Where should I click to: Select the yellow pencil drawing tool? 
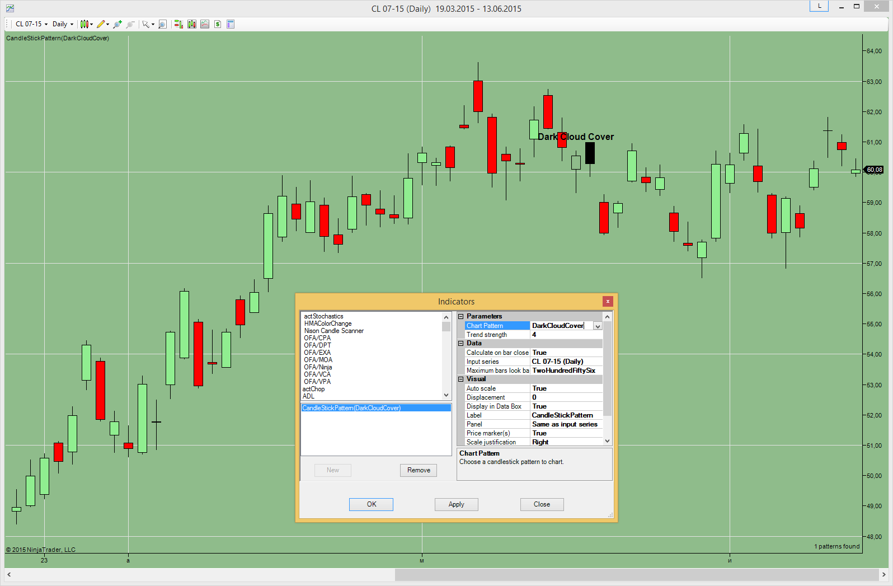pos(101,24)
